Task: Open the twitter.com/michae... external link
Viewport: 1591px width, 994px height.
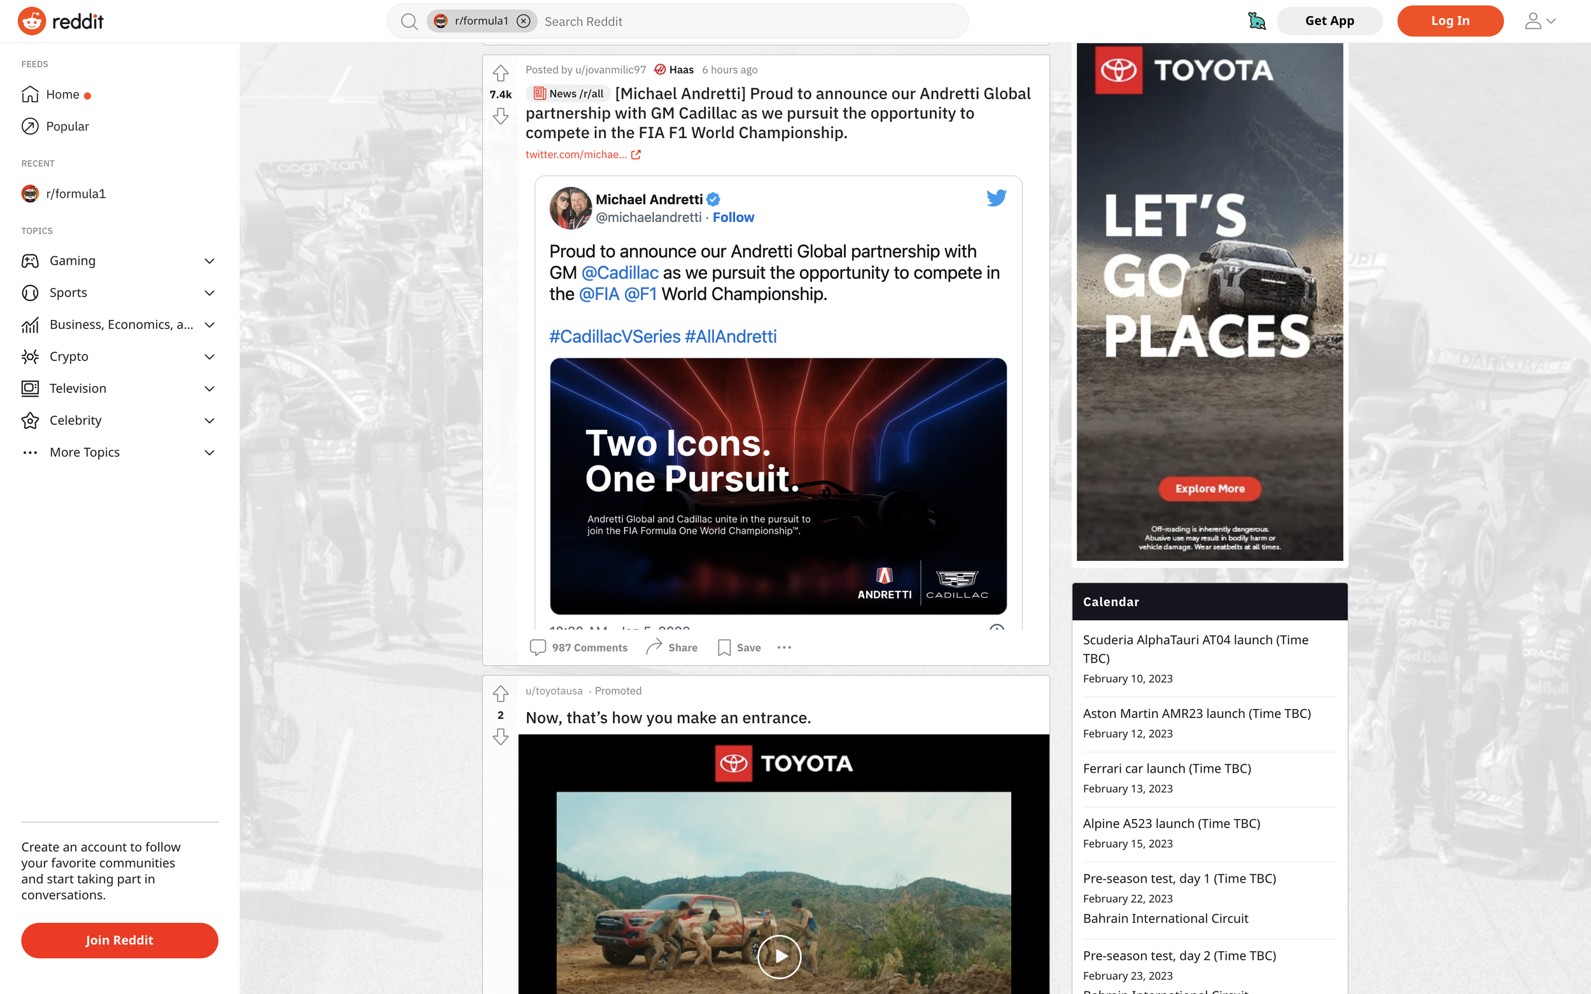Action: (x=583, y=155)
